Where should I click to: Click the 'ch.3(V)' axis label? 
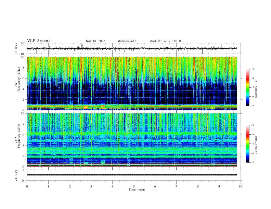click(16, 176)
